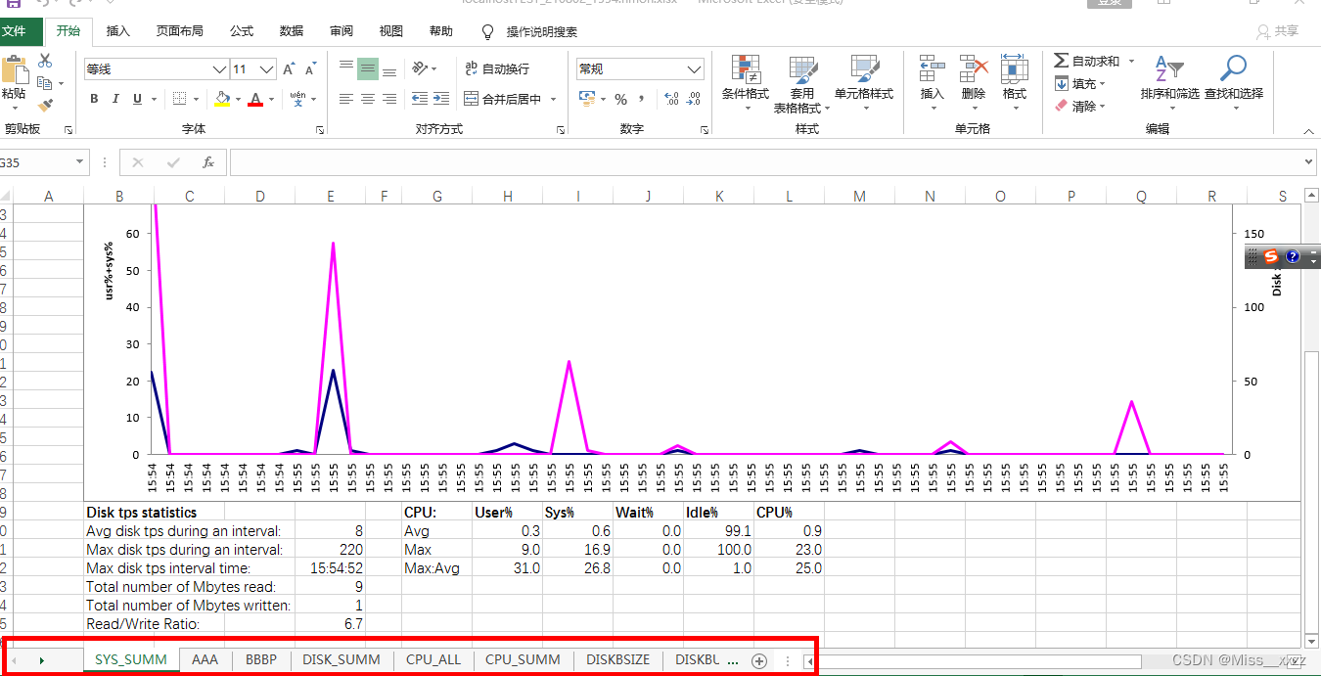Viewport: 1321px width, 676px height.
Task: Click the Cut scissors icon
Action: click(45, 61)
